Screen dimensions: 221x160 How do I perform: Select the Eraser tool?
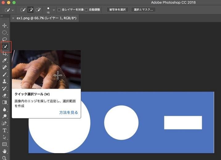click(x=4, y=95)
